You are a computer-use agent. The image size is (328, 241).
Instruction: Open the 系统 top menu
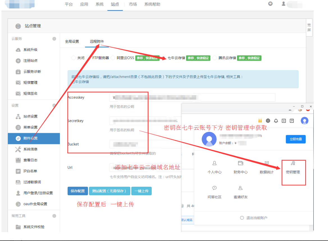(100, 4)
